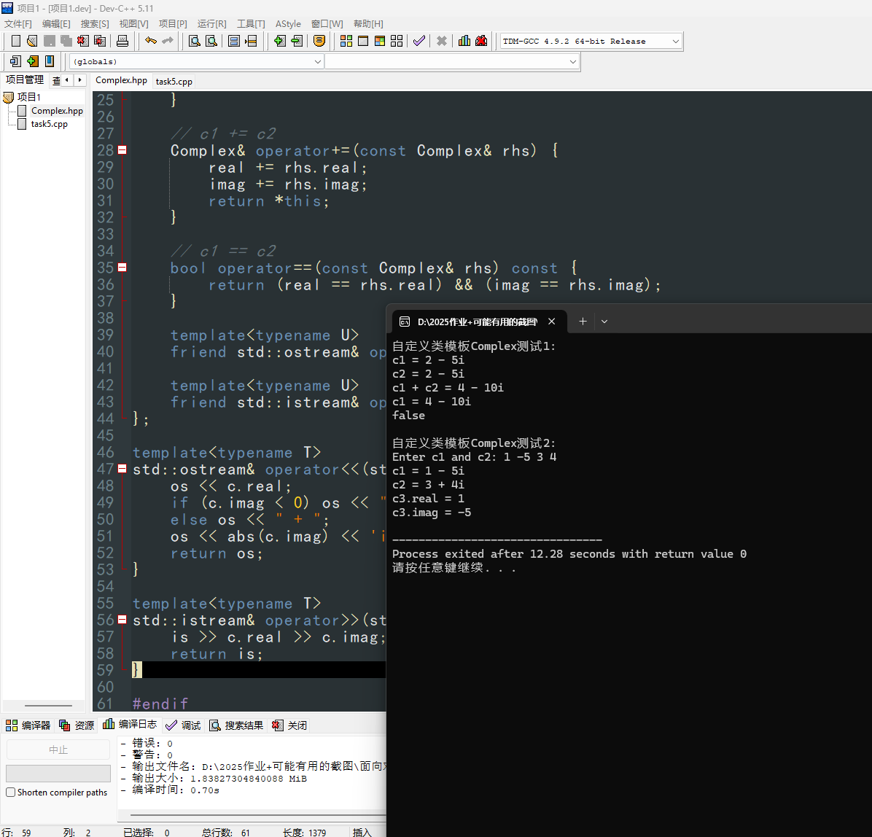Click the Close All files toolbar icon
Viewport: 872px width, 837px height.
(x=100, y=41)
